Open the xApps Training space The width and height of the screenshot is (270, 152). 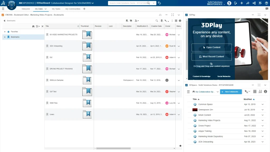tap(205, 131)
